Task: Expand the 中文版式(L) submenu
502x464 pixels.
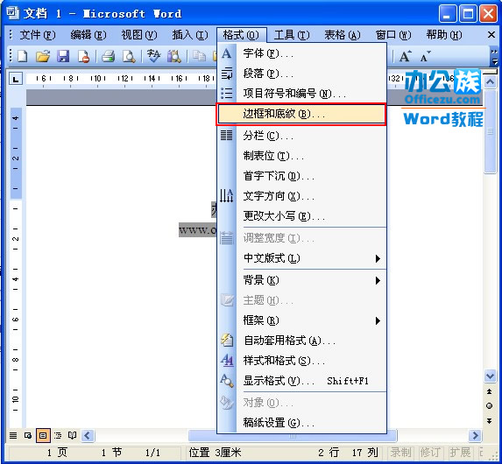Action: coord(301,258)
